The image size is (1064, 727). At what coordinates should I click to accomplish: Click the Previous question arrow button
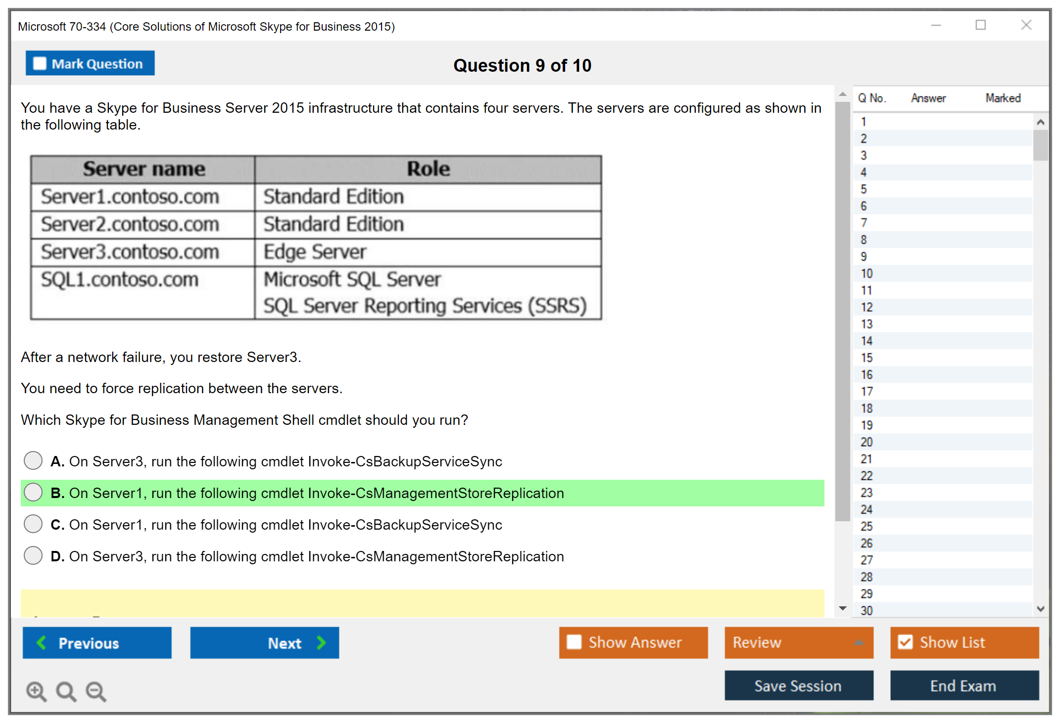click(x=97, y=642)
